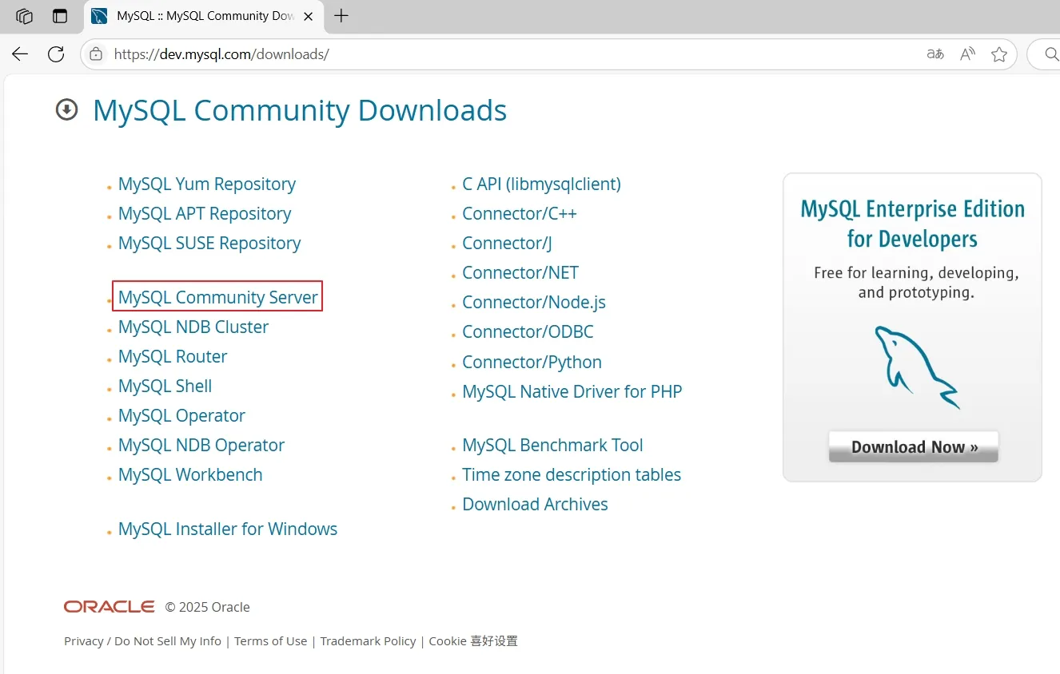Visit the Download Archives link
This screenshot has width=1060, height=674.
[535, 504]
